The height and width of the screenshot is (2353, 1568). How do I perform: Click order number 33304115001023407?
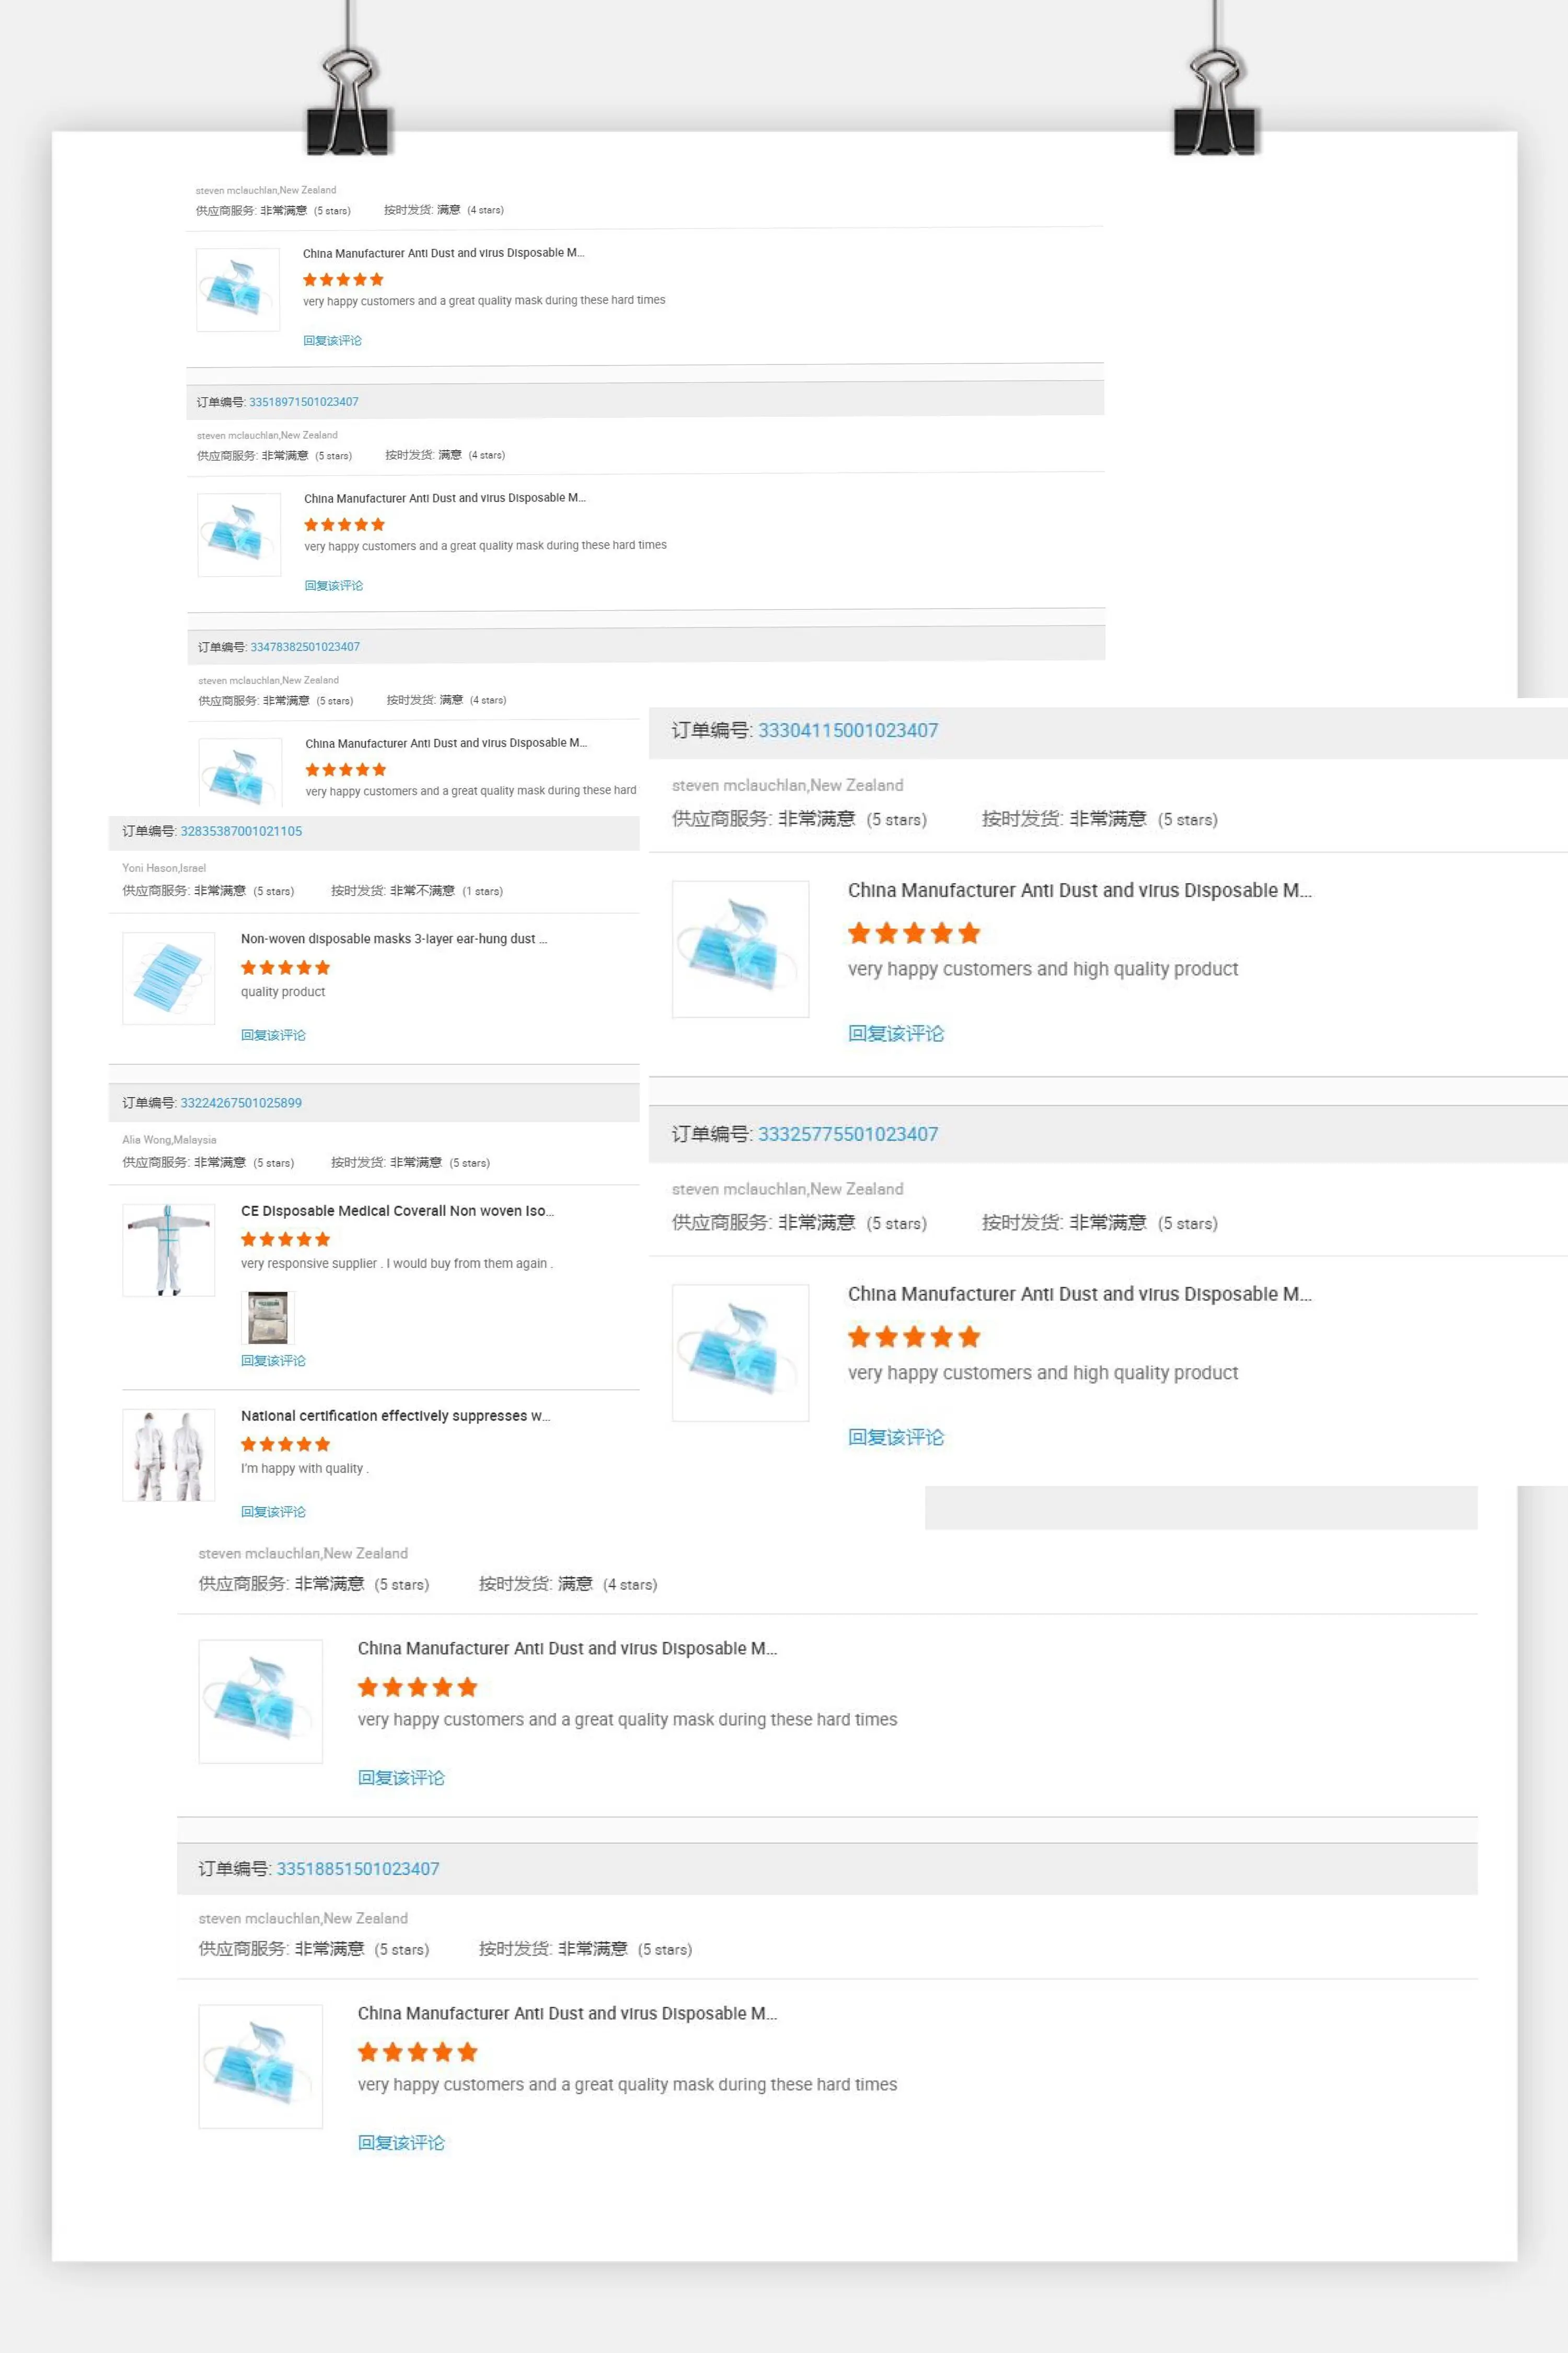pyautogui.click(x=847, y=730)
